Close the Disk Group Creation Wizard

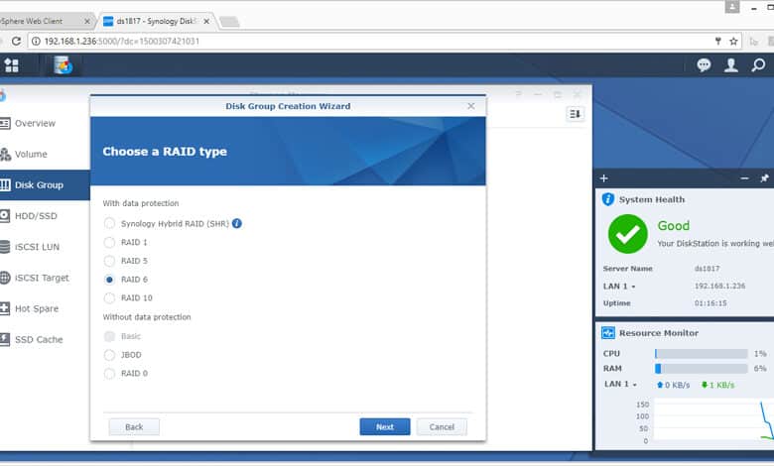pos(471,106)
